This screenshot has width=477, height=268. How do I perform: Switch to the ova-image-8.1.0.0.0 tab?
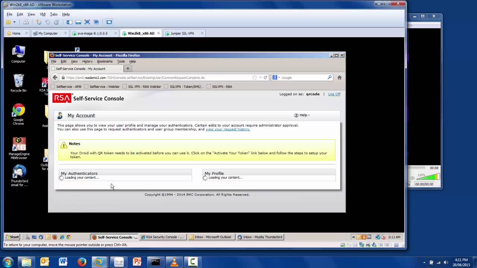pyautogui.click(x=92, y=33)
